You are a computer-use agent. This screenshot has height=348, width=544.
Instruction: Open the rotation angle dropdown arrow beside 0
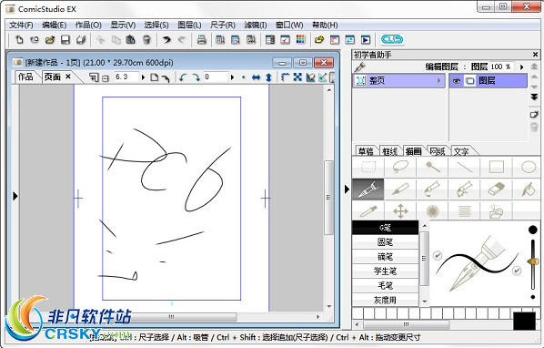click(x=232, y=77)
